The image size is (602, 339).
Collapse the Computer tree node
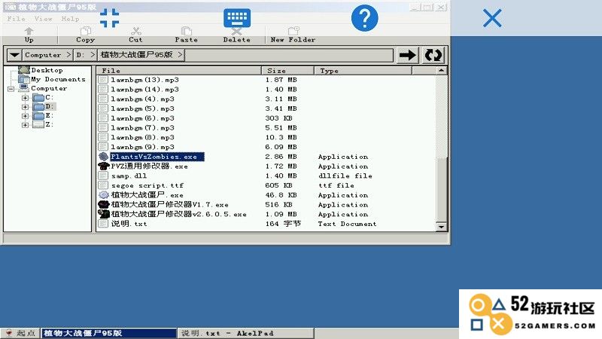point(11,89)
